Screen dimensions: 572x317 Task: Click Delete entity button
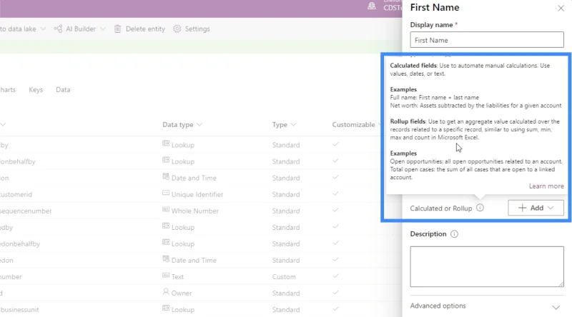pyautogui.click(x=139, y=29)
